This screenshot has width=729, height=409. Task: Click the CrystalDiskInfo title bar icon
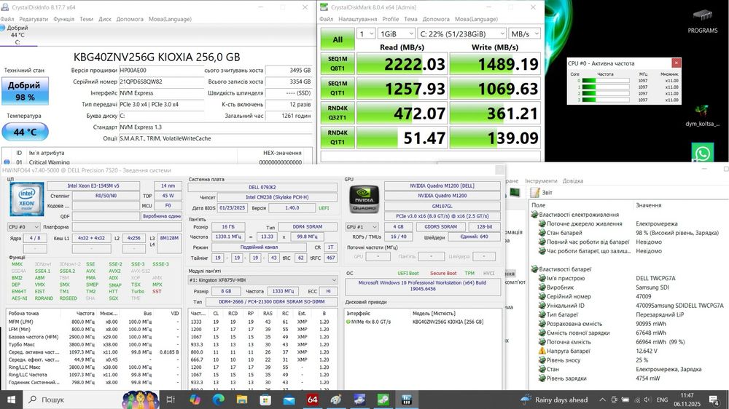tap(4, 7)
